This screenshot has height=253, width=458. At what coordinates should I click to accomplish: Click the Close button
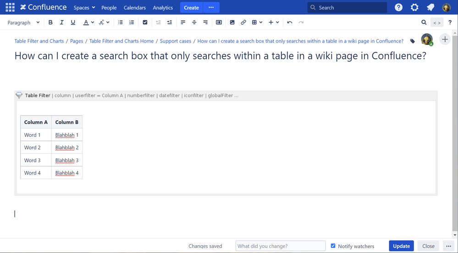[x=429, y=246]
